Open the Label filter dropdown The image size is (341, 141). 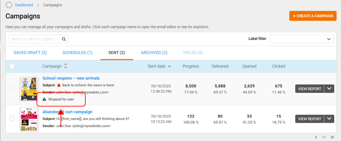[x=302, y=39]
